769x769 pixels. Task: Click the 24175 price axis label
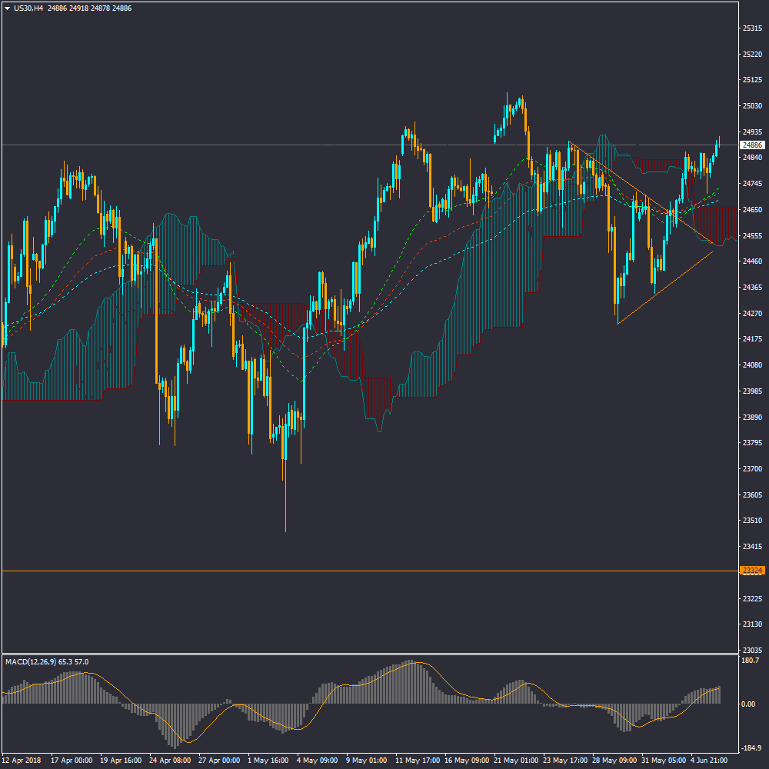[752, 339]
